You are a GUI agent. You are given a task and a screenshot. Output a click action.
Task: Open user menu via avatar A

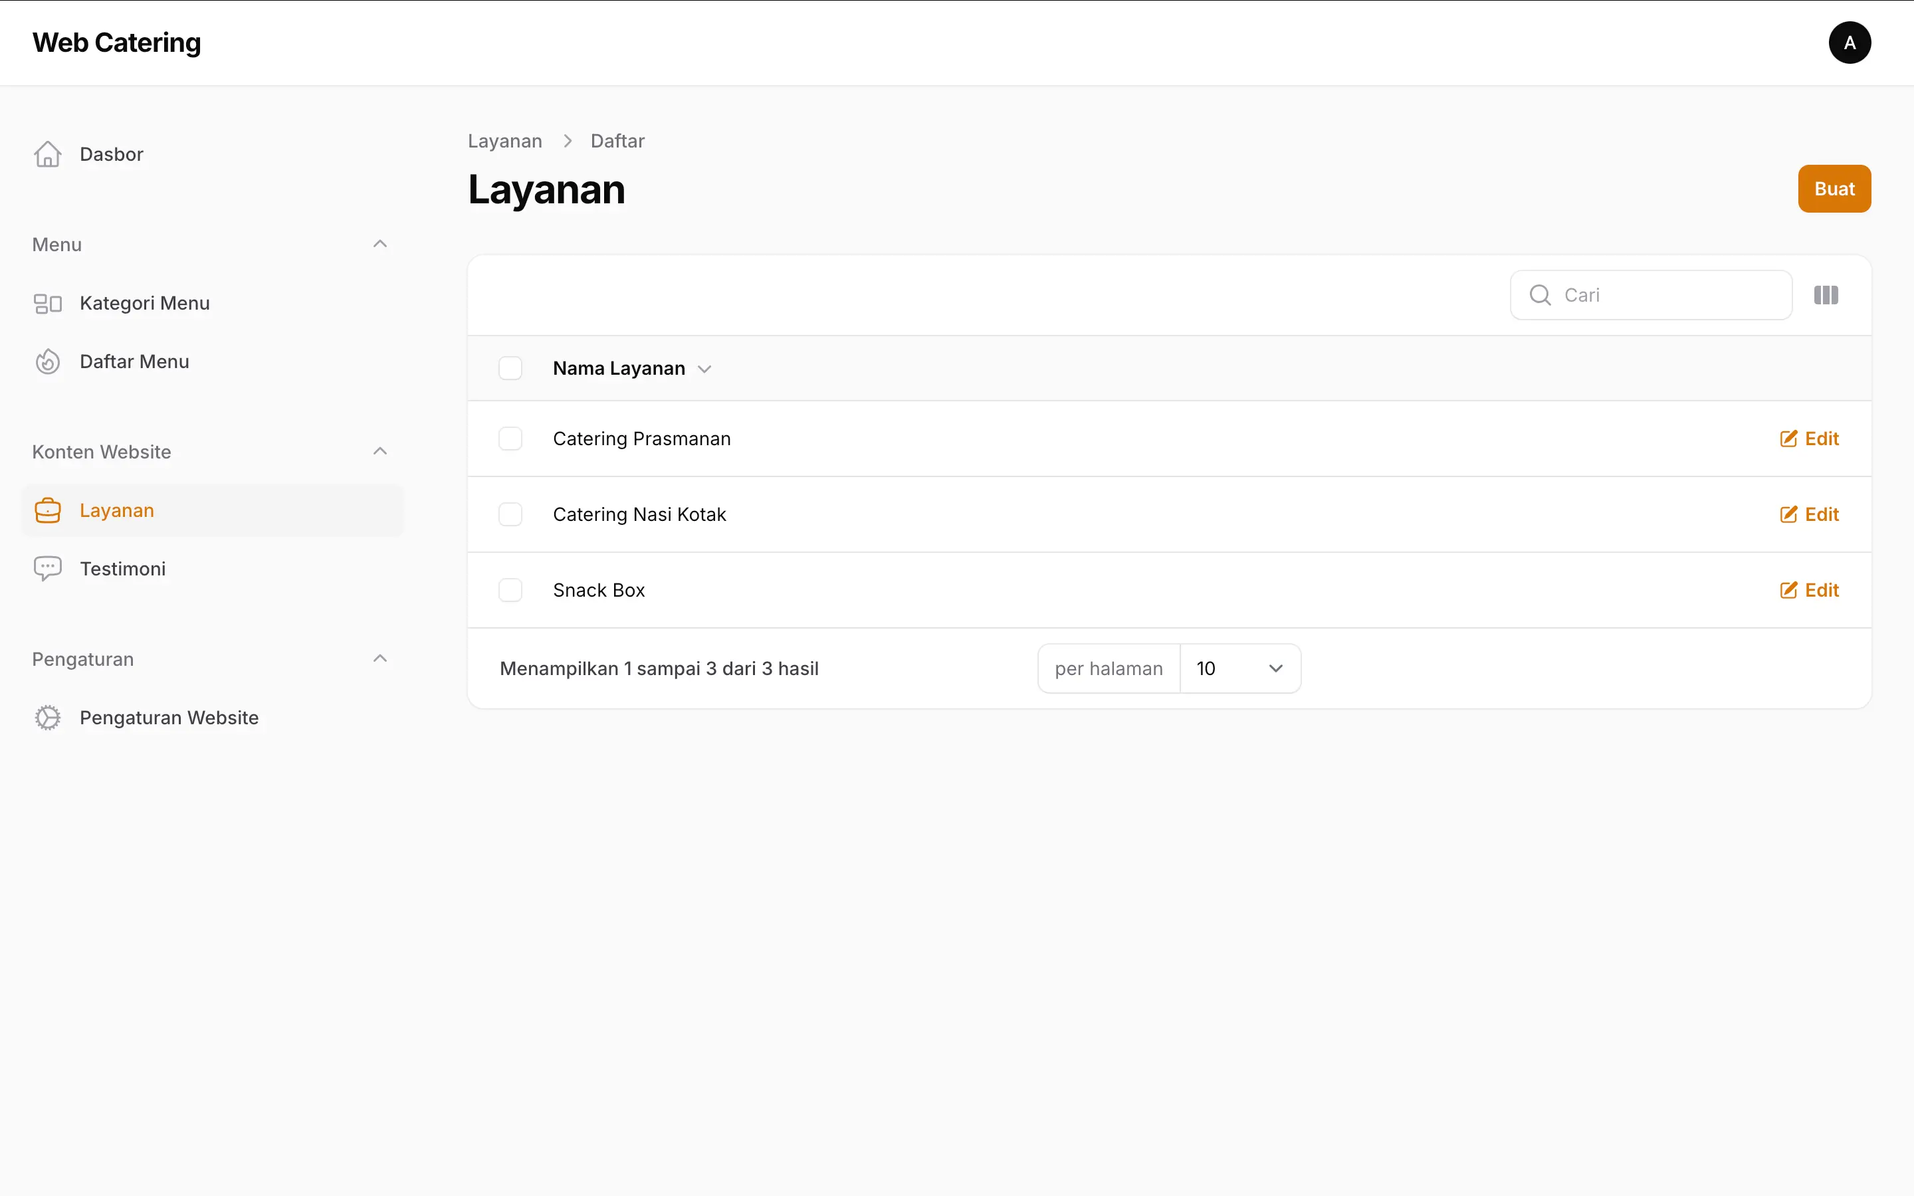(x=1849, y=43)
